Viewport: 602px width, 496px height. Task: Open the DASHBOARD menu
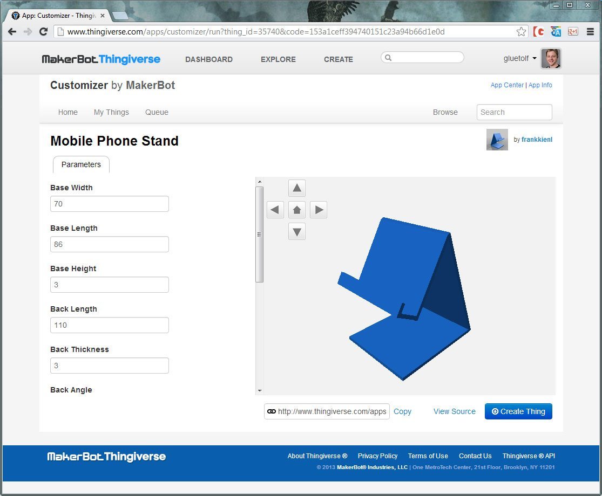point(209,59)
